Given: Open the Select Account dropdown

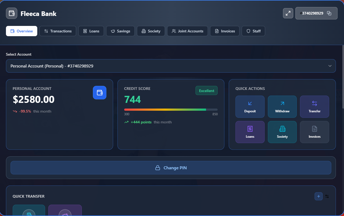Looking at the screenshot, I should point(171,66).
